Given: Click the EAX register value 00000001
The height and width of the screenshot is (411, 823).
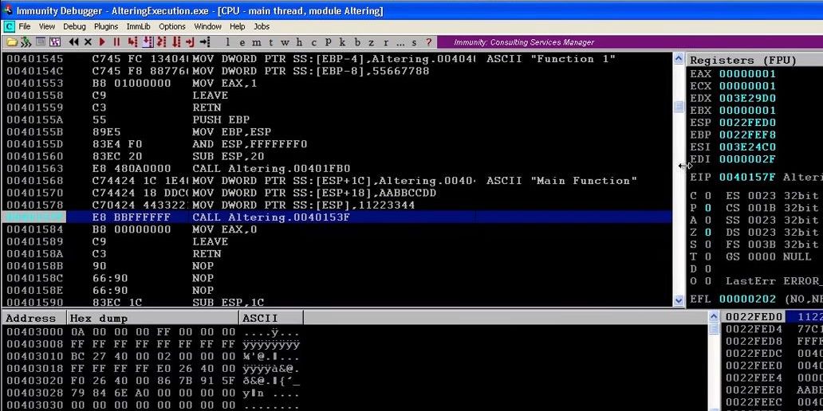Looking at the screenshot, I should (747, 74).
